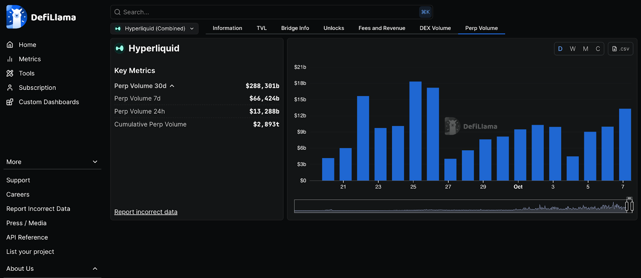
Task: Click the Report incorrect data link
Action: [146, 212]
